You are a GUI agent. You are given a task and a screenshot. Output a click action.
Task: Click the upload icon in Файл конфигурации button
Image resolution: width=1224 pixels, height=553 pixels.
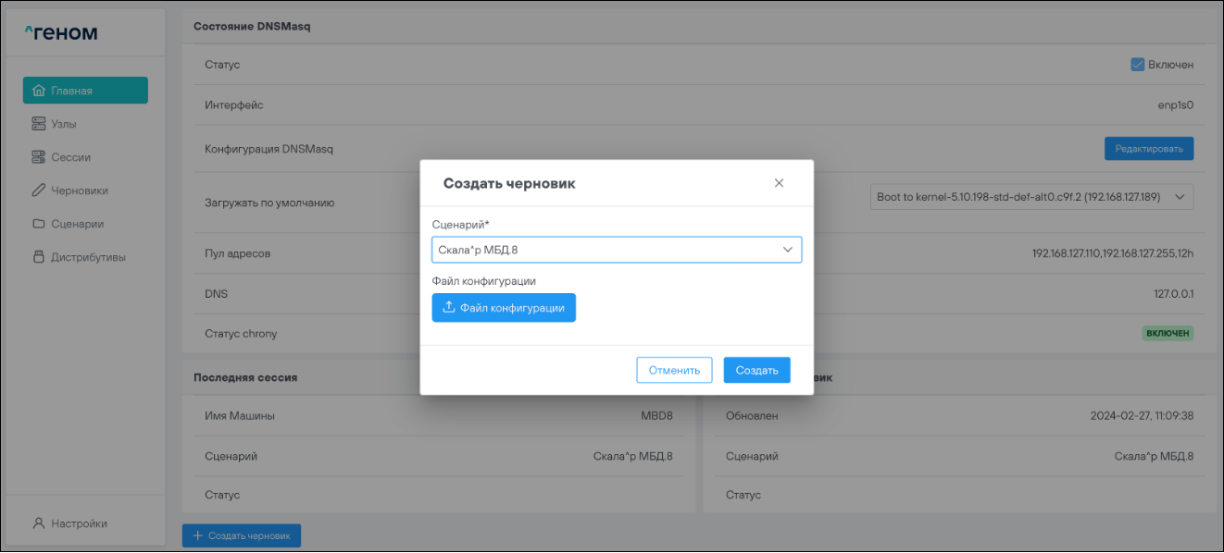(449, 308)
